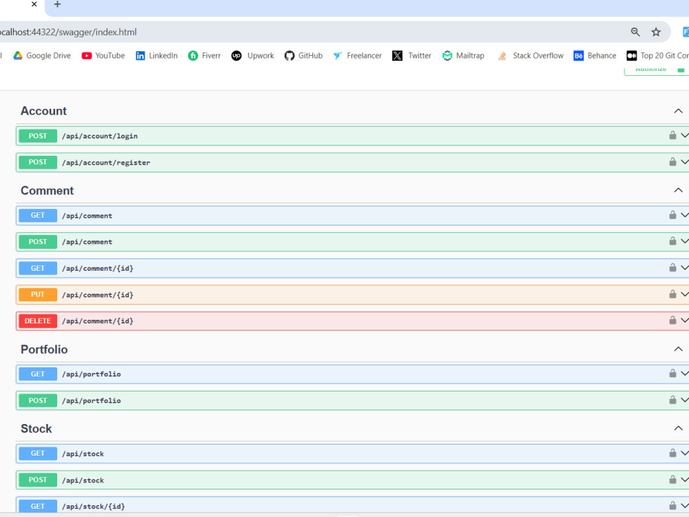Viewport: 689px width, 517px height.
Task: Click the Stock section heading
Action: 36,429
